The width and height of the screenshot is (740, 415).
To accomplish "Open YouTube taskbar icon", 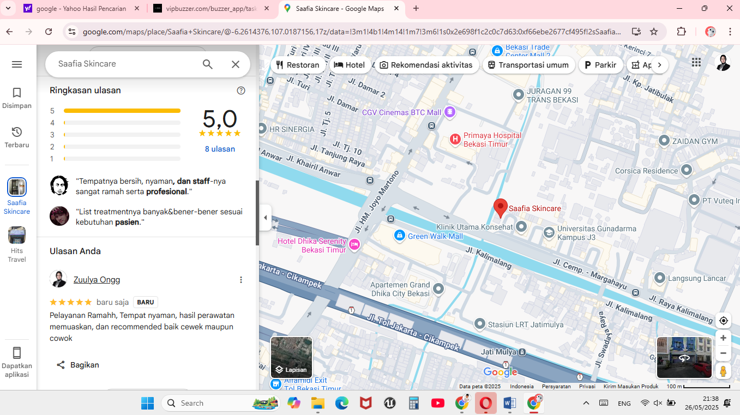I will [x=437, y=403].
